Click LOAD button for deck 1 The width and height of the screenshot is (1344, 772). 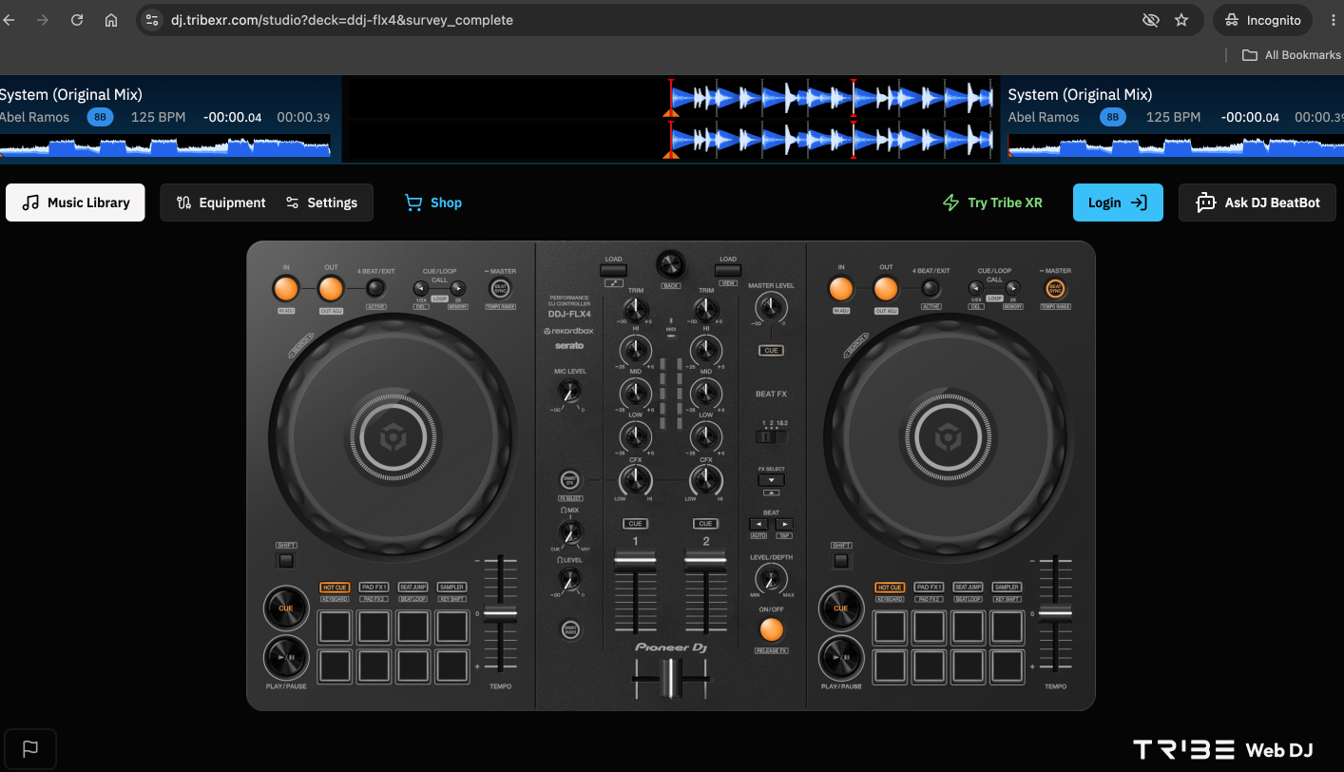[x=613, y=270]
